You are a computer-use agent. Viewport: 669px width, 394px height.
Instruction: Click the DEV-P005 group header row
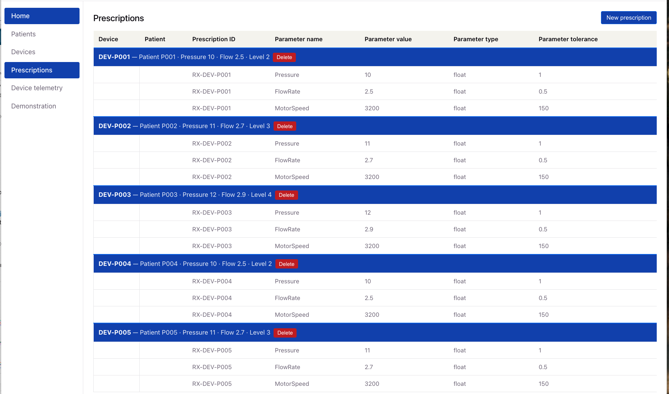pos(446,333)
